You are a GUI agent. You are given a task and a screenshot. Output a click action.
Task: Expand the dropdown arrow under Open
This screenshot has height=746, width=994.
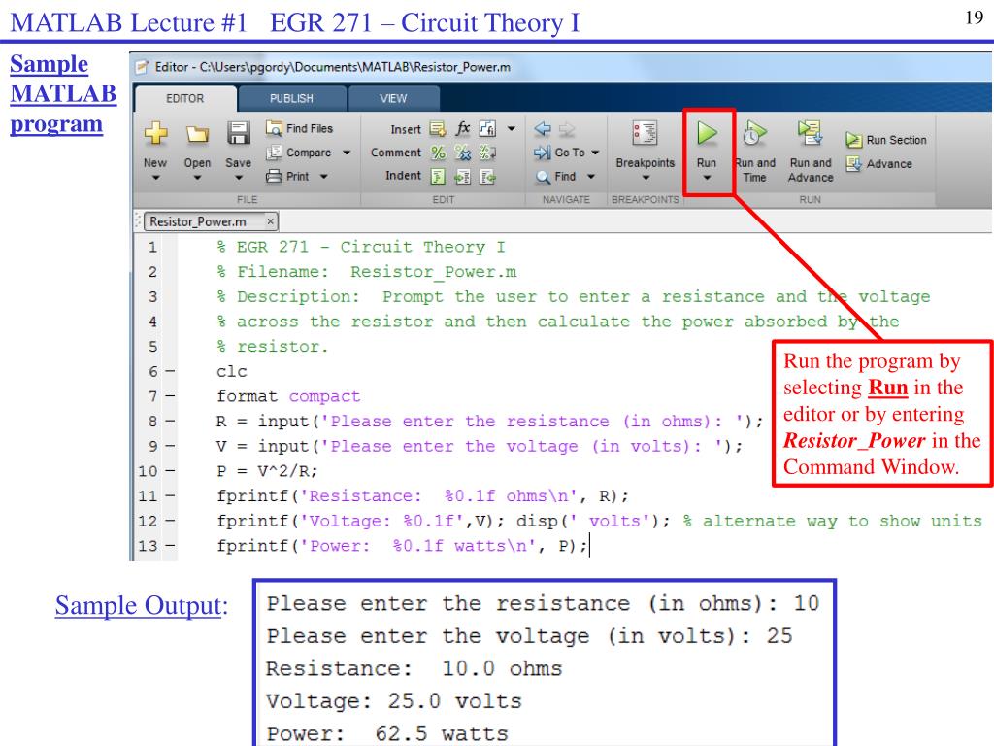point(197,179)
